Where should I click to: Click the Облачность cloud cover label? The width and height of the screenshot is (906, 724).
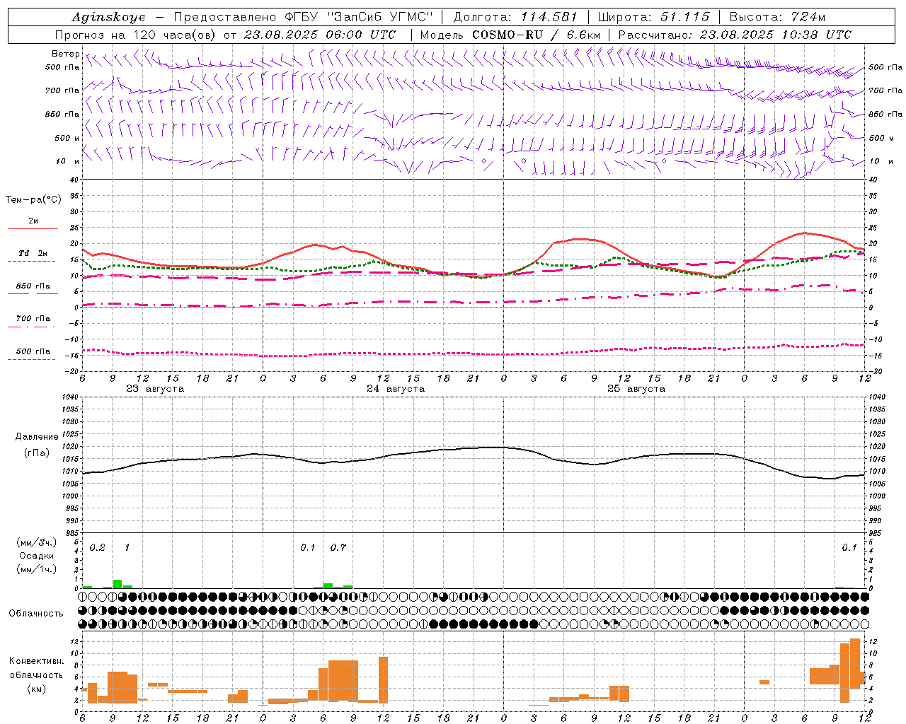pyautogui.click(x=36, y=614)
